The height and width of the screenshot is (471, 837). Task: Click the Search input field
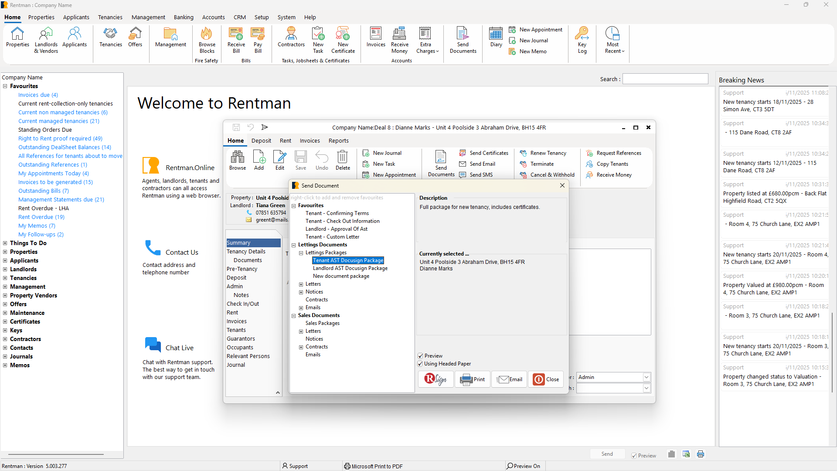(x=665, y=79)
